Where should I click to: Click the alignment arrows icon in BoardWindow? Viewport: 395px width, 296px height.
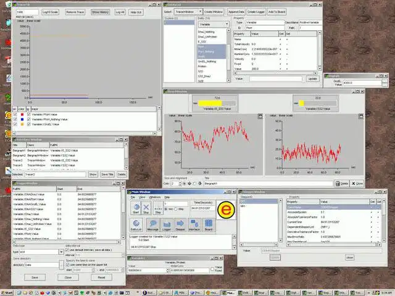(x=189, y=184)
